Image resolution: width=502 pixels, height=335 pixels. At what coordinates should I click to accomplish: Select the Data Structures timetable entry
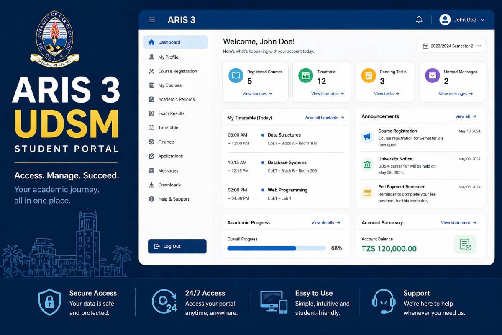[284, 135]
